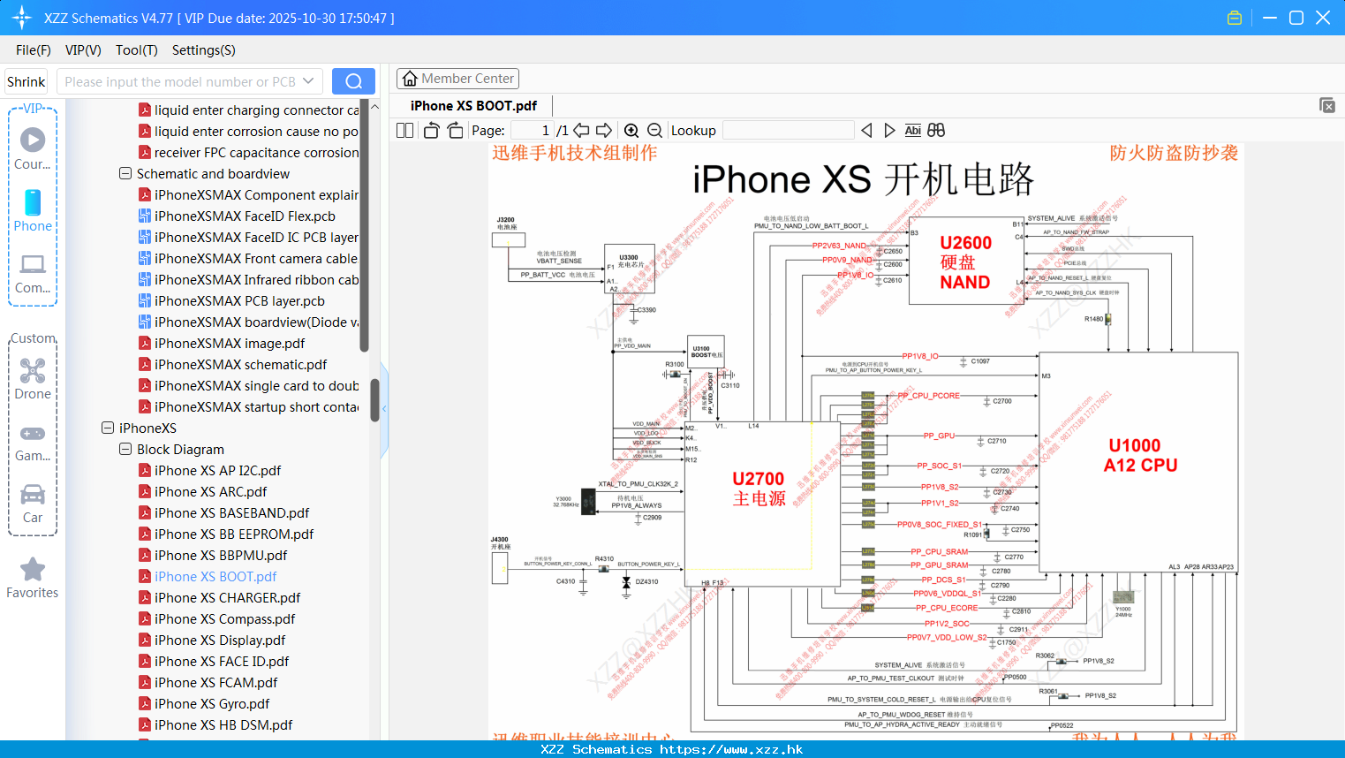The height and width of the screenshot is (758, 1345).
Task: Toggle two-page layout view icon
Action: (404, 130)
